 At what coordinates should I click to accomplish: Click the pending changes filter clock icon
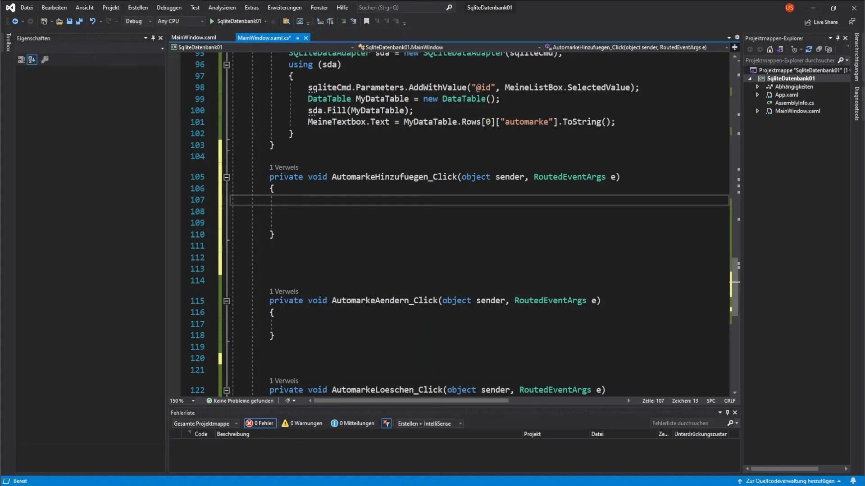tap(794, 49)
